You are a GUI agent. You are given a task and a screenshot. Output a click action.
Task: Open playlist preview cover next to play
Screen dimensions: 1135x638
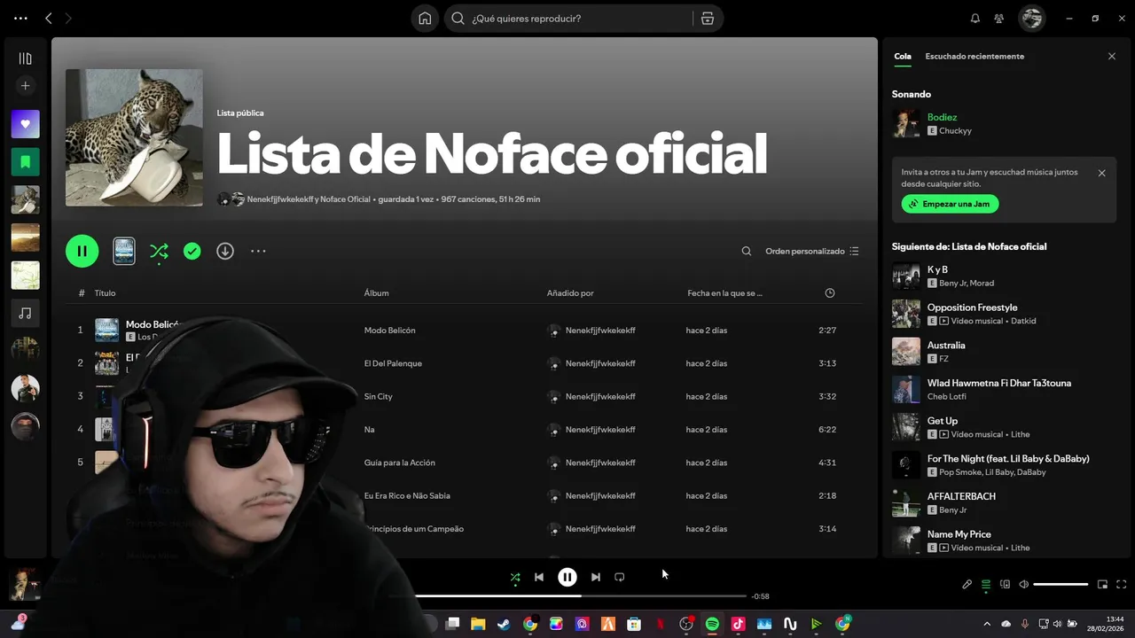point(124,252)
